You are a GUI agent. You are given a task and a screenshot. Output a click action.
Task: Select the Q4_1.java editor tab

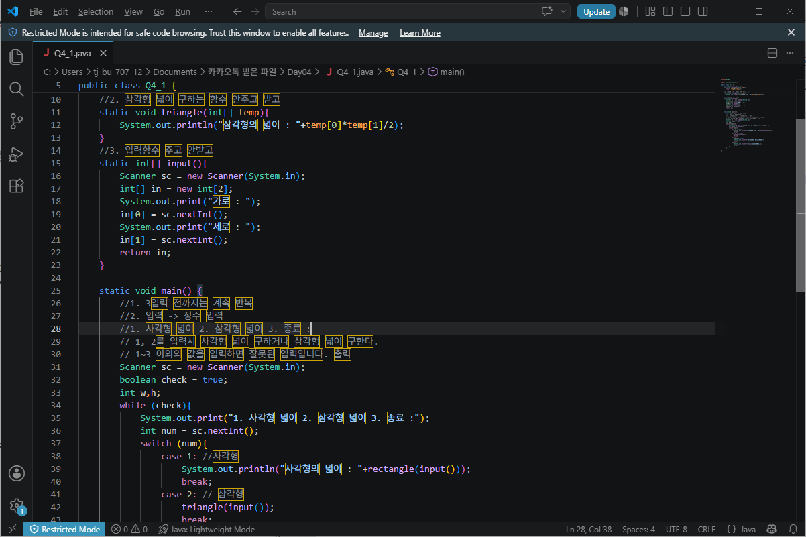(72, 53)
